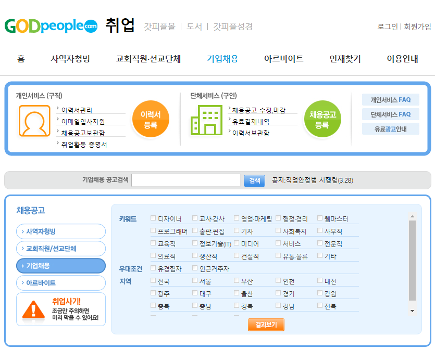Click the filter panel scroll-up arrow
Screen dimensions: 435x350
412,216
